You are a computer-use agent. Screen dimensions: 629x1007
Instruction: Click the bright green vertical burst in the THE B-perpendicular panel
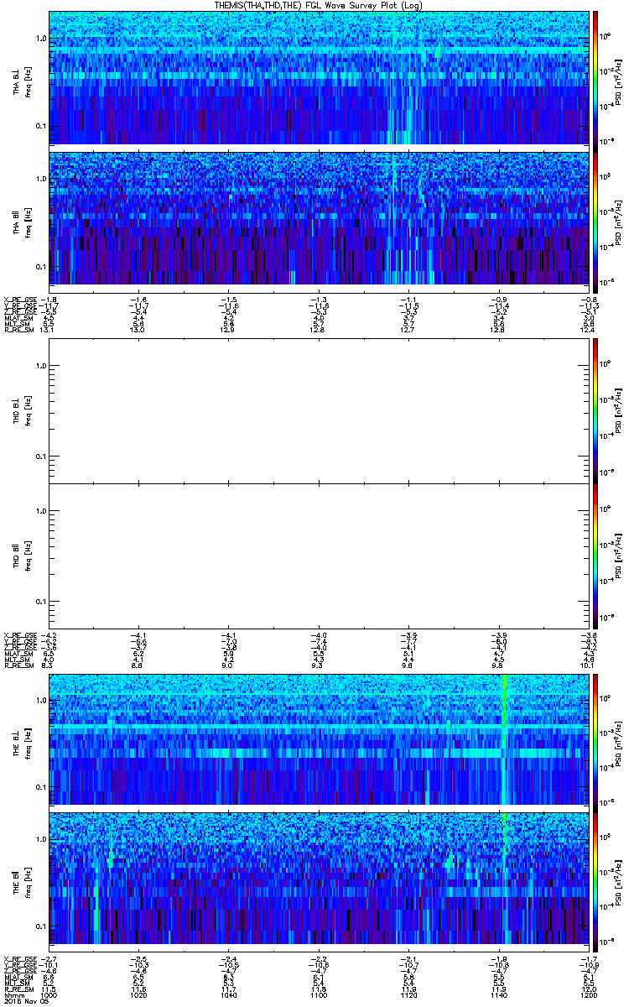[504, 738]
